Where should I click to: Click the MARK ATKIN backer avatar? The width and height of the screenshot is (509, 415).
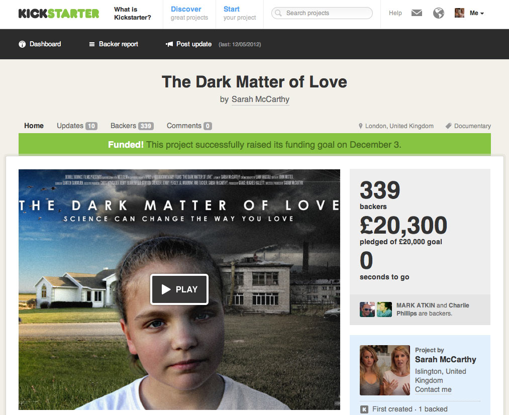[x=367, y=309]
